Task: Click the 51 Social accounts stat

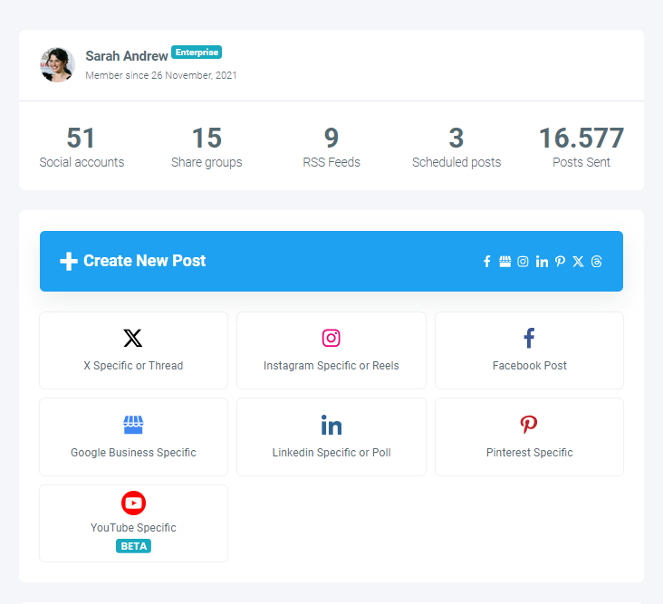Action: click(82, 147)
